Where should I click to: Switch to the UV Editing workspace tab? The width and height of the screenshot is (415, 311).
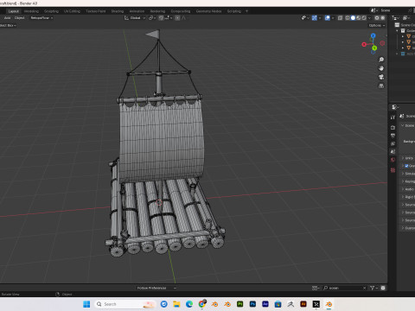coord(72,11)
